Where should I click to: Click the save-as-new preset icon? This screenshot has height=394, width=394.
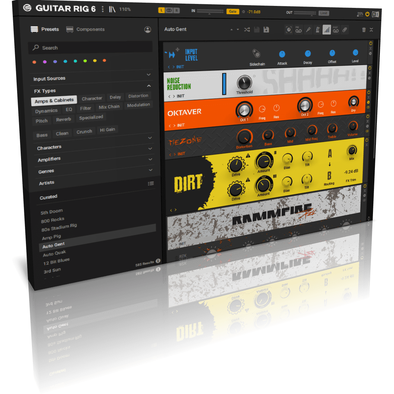coord(266,30)
